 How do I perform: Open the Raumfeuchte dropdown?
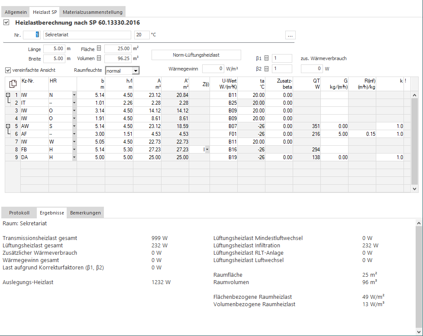click(136, 70)
